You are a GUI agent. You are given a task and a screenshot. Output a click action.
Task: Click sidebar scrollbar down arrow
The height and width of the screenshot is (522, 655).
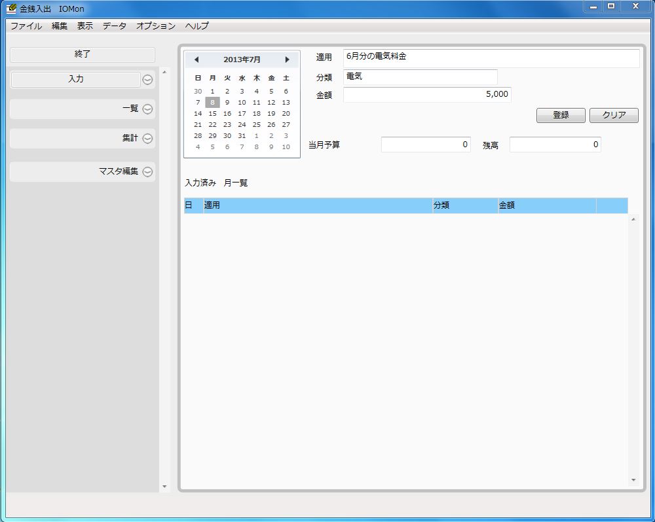[164, 487]
